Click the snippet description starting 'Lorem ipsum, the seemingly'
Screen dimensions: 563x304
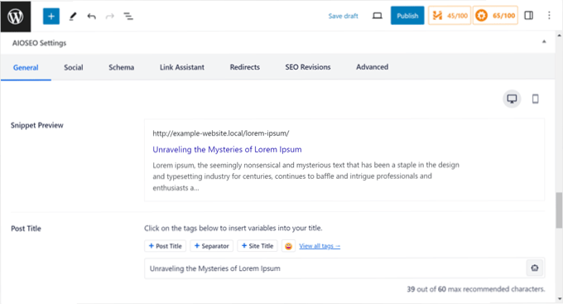[306, 176]
